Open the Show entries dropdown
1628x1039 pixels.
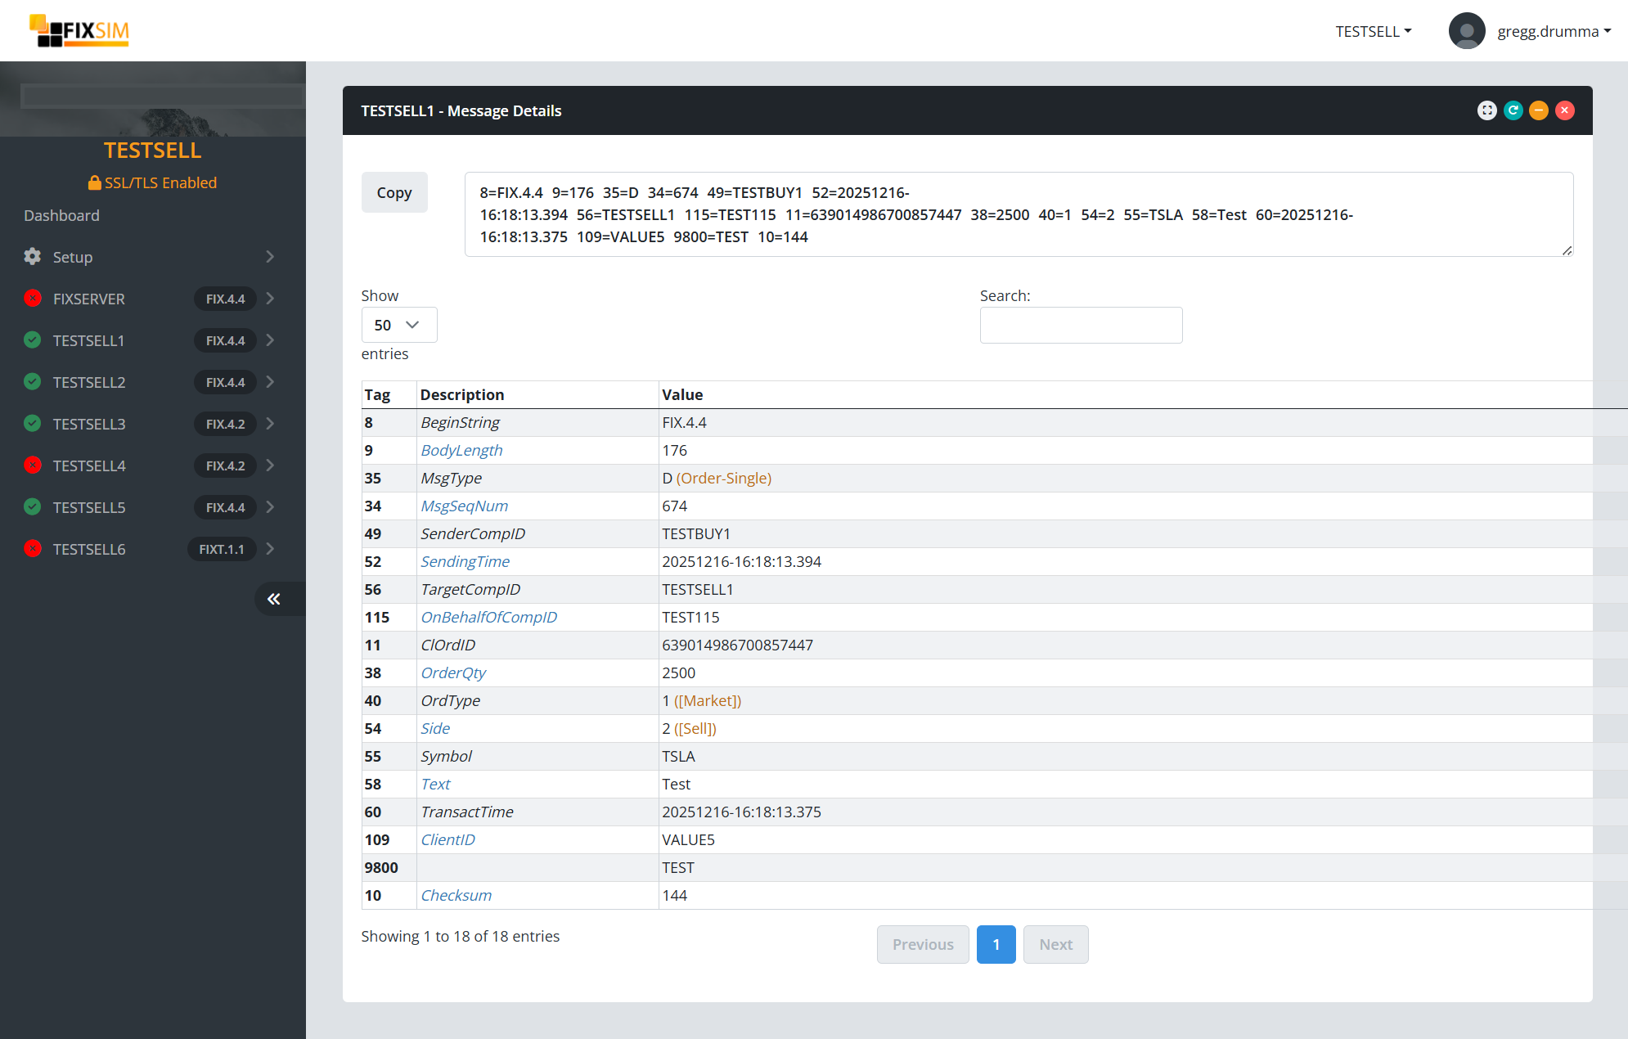[398, 325]
